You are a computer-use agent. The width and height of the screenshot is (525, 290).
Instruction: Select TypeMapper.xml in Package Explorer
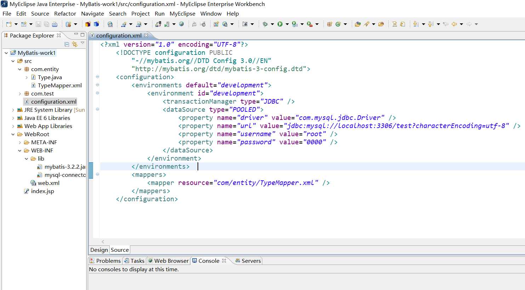(57, 86)
